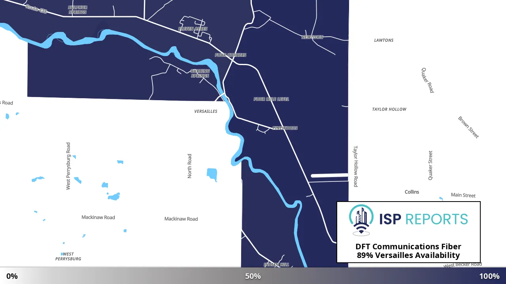This screenshot has height=284, width=506.
Task: Select the FOUR MILE LEVEL label
Action: click(x=271, y=99)
